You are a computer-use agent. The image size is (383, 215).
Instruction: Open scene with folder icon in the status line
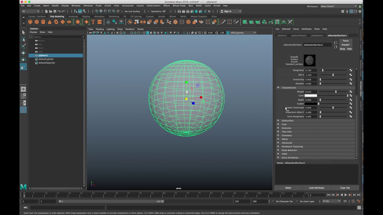[51, 11]
